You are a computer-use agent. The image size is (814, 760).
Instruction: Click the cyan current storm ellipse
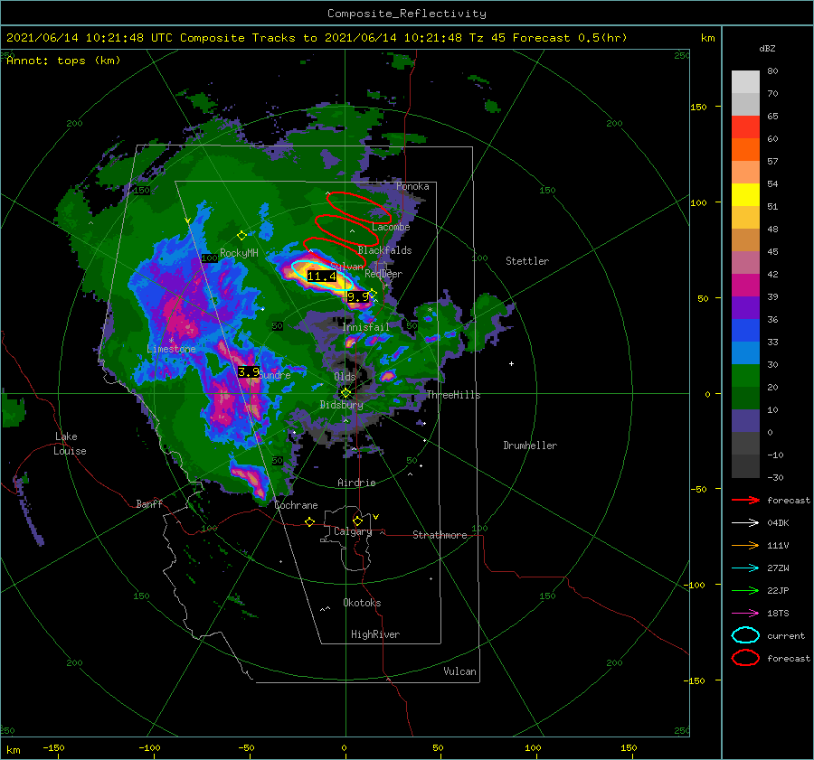coord(322,276)
